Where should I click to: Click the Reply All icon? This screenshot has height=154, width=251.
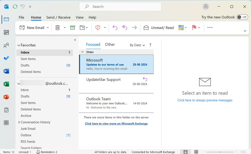point(125,28)
